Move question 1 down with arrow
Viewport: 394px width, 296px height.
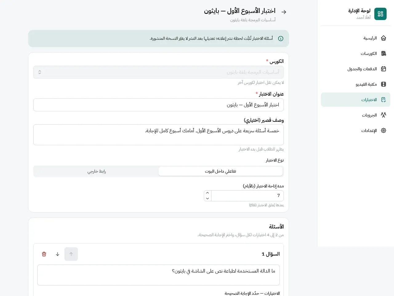pyautogui.click(x=58, y=254)
